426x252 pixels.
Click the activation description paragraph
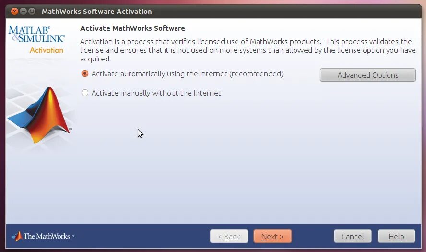tap(248, 50)
